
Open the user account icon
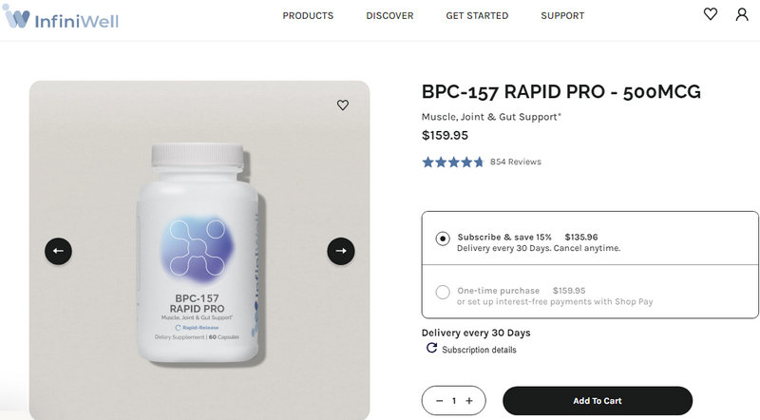[x=742, y=14]
